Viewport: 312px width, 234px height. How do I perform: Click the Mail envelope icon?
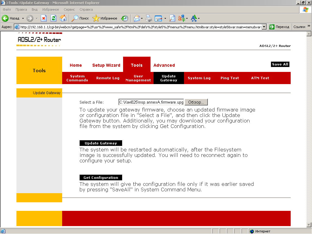[x=137, y=18]
